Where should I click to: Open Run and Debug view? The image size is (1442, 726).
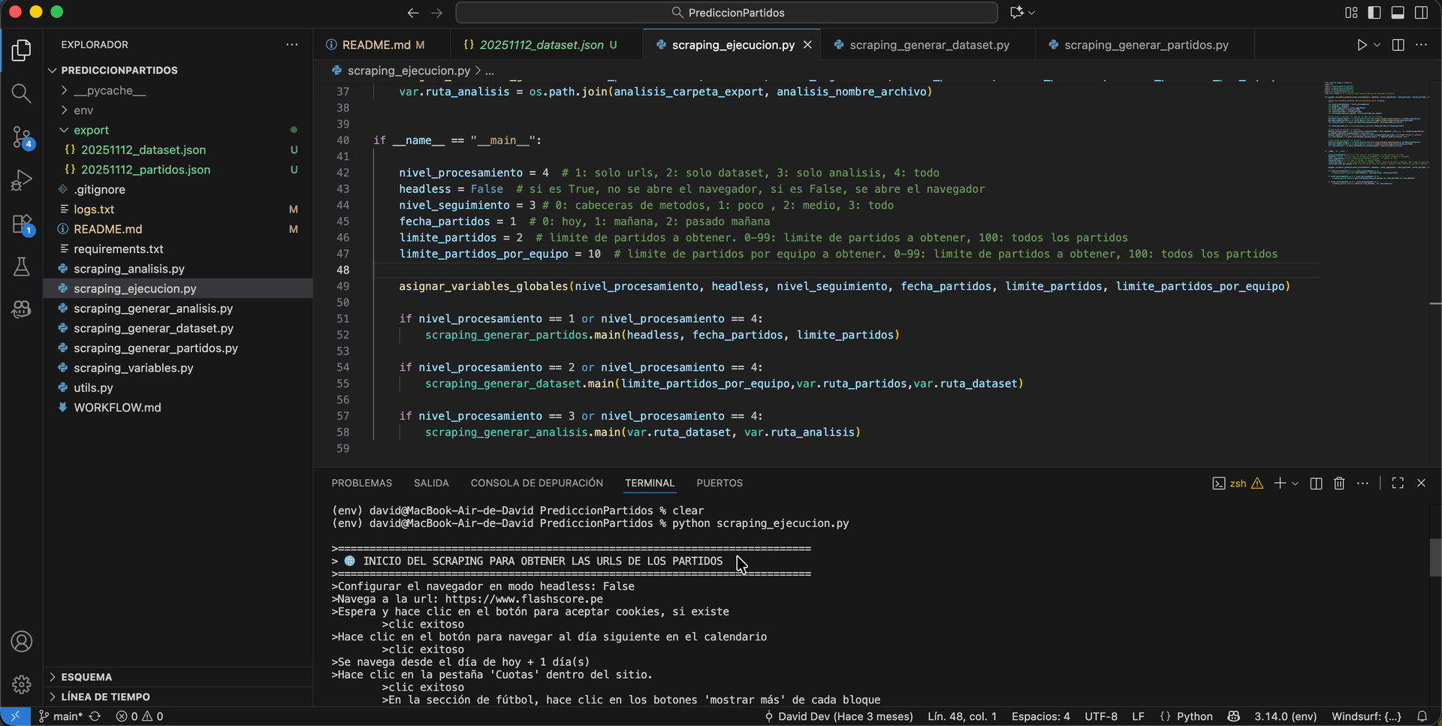pos(21,180)
